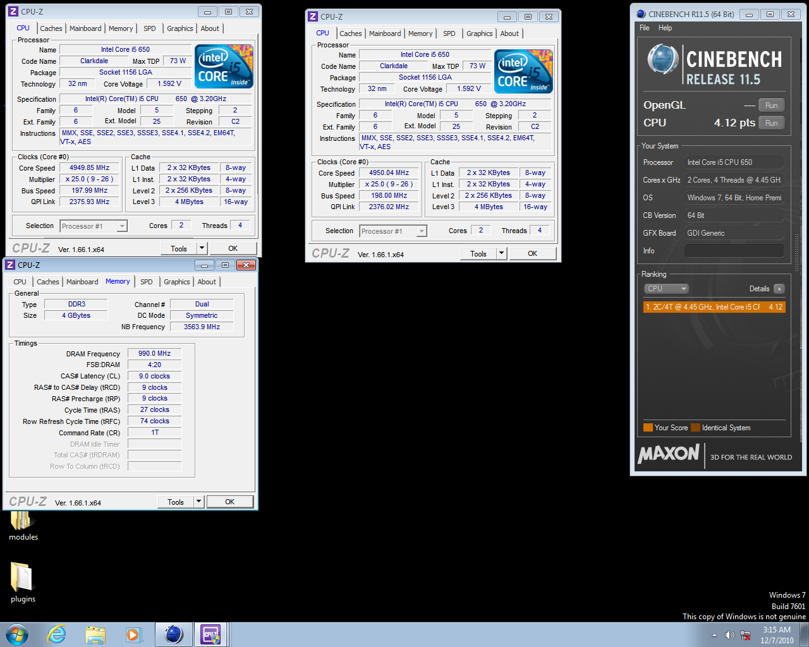Click the Cinebench Processor field Intel Core i5 CPU 650
The image size is (809, 647).
tap(734, 162)
